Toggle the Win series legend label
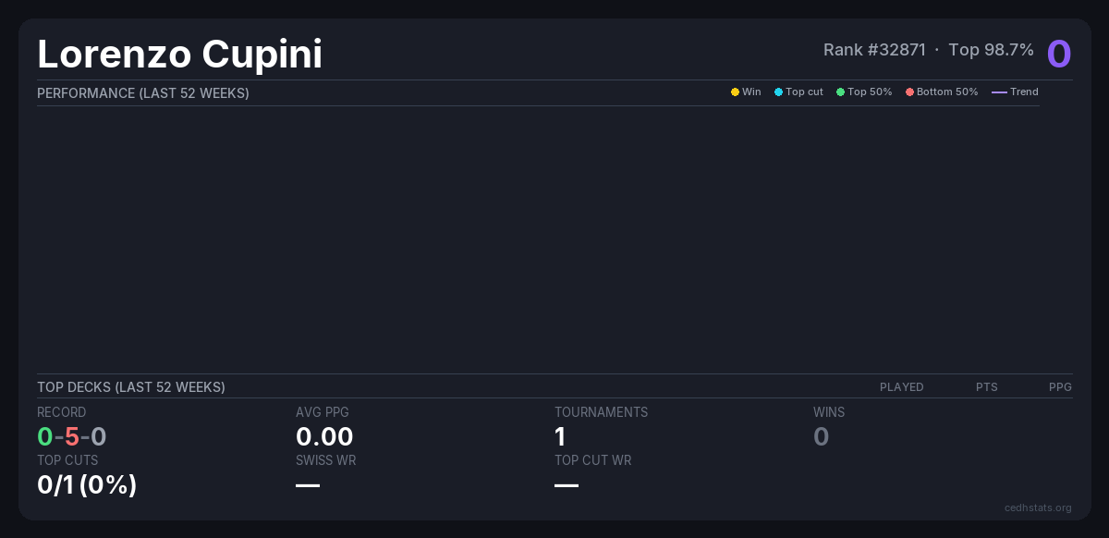Screen dimensions: 1109x538 click(x=751, y=92)
